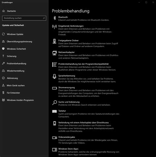This screenshot has width=156, height=157.
Task: Click the Stromversorgung battery icon
Action: 55,88
